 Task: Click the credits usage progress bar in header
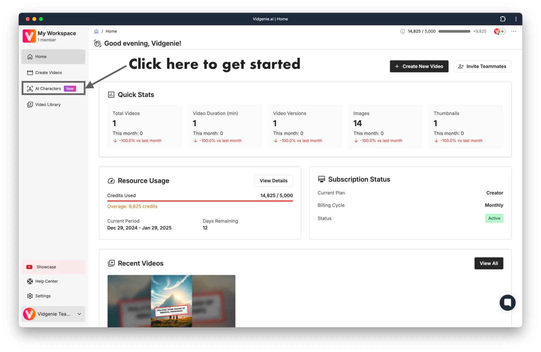[x=454, y=31]
